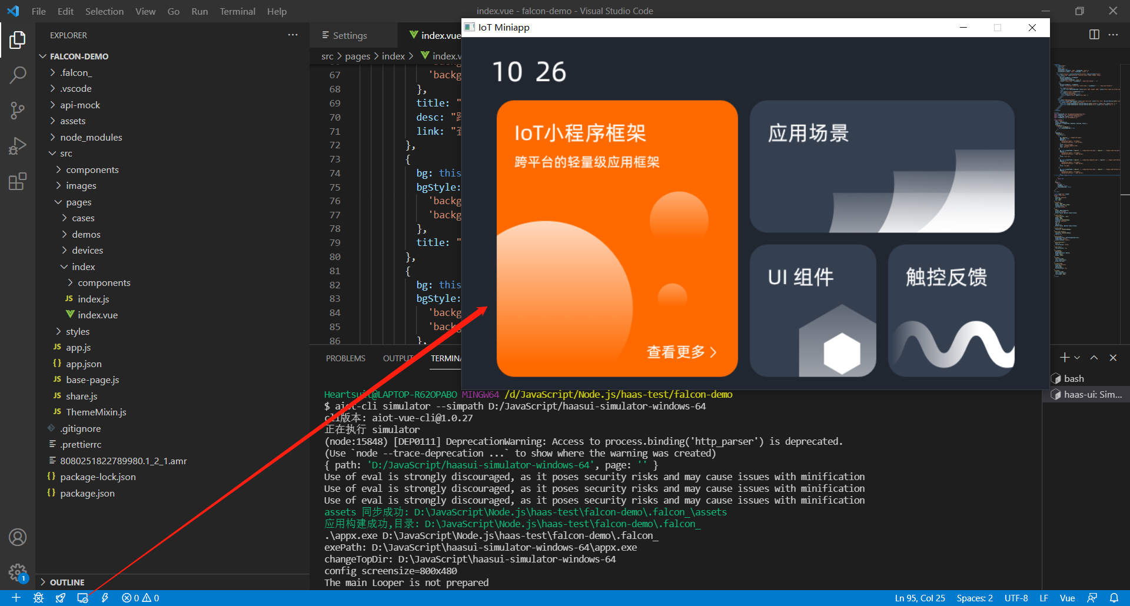Open the Search view in the activity bar
The width and height of the screenshot is (1130, 606).
click(x=18, y=75)
